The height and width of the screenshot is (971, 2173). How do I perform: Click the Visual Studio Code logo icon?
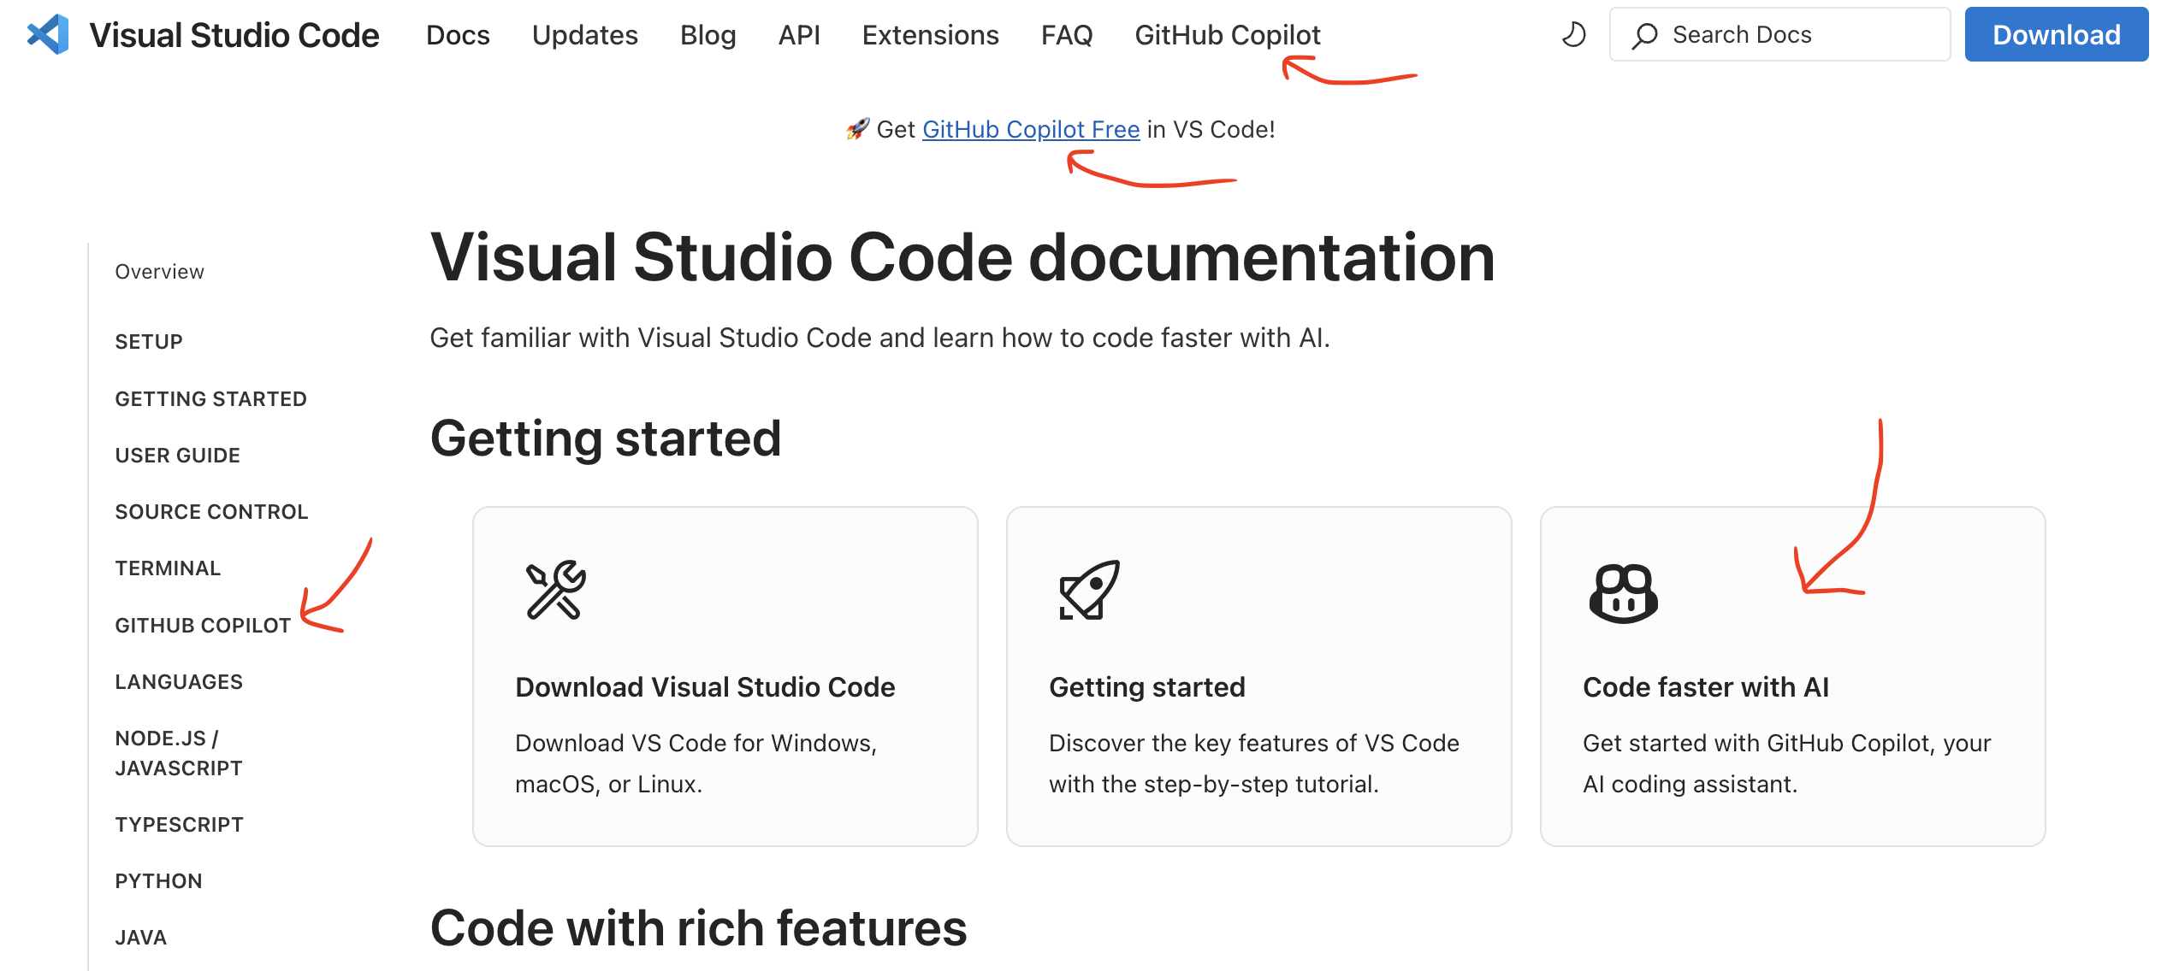[49, 35]
